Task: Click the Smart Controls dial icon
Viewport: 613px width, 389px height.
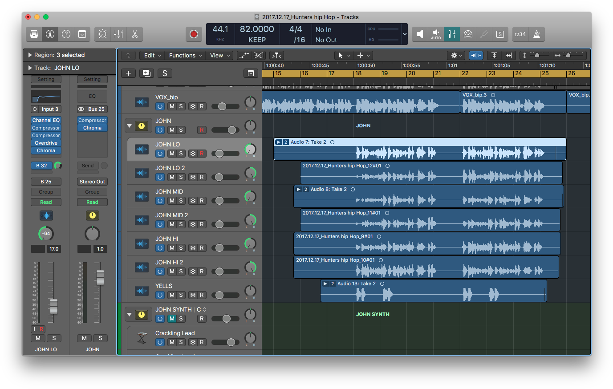Action: coord(102,34)
